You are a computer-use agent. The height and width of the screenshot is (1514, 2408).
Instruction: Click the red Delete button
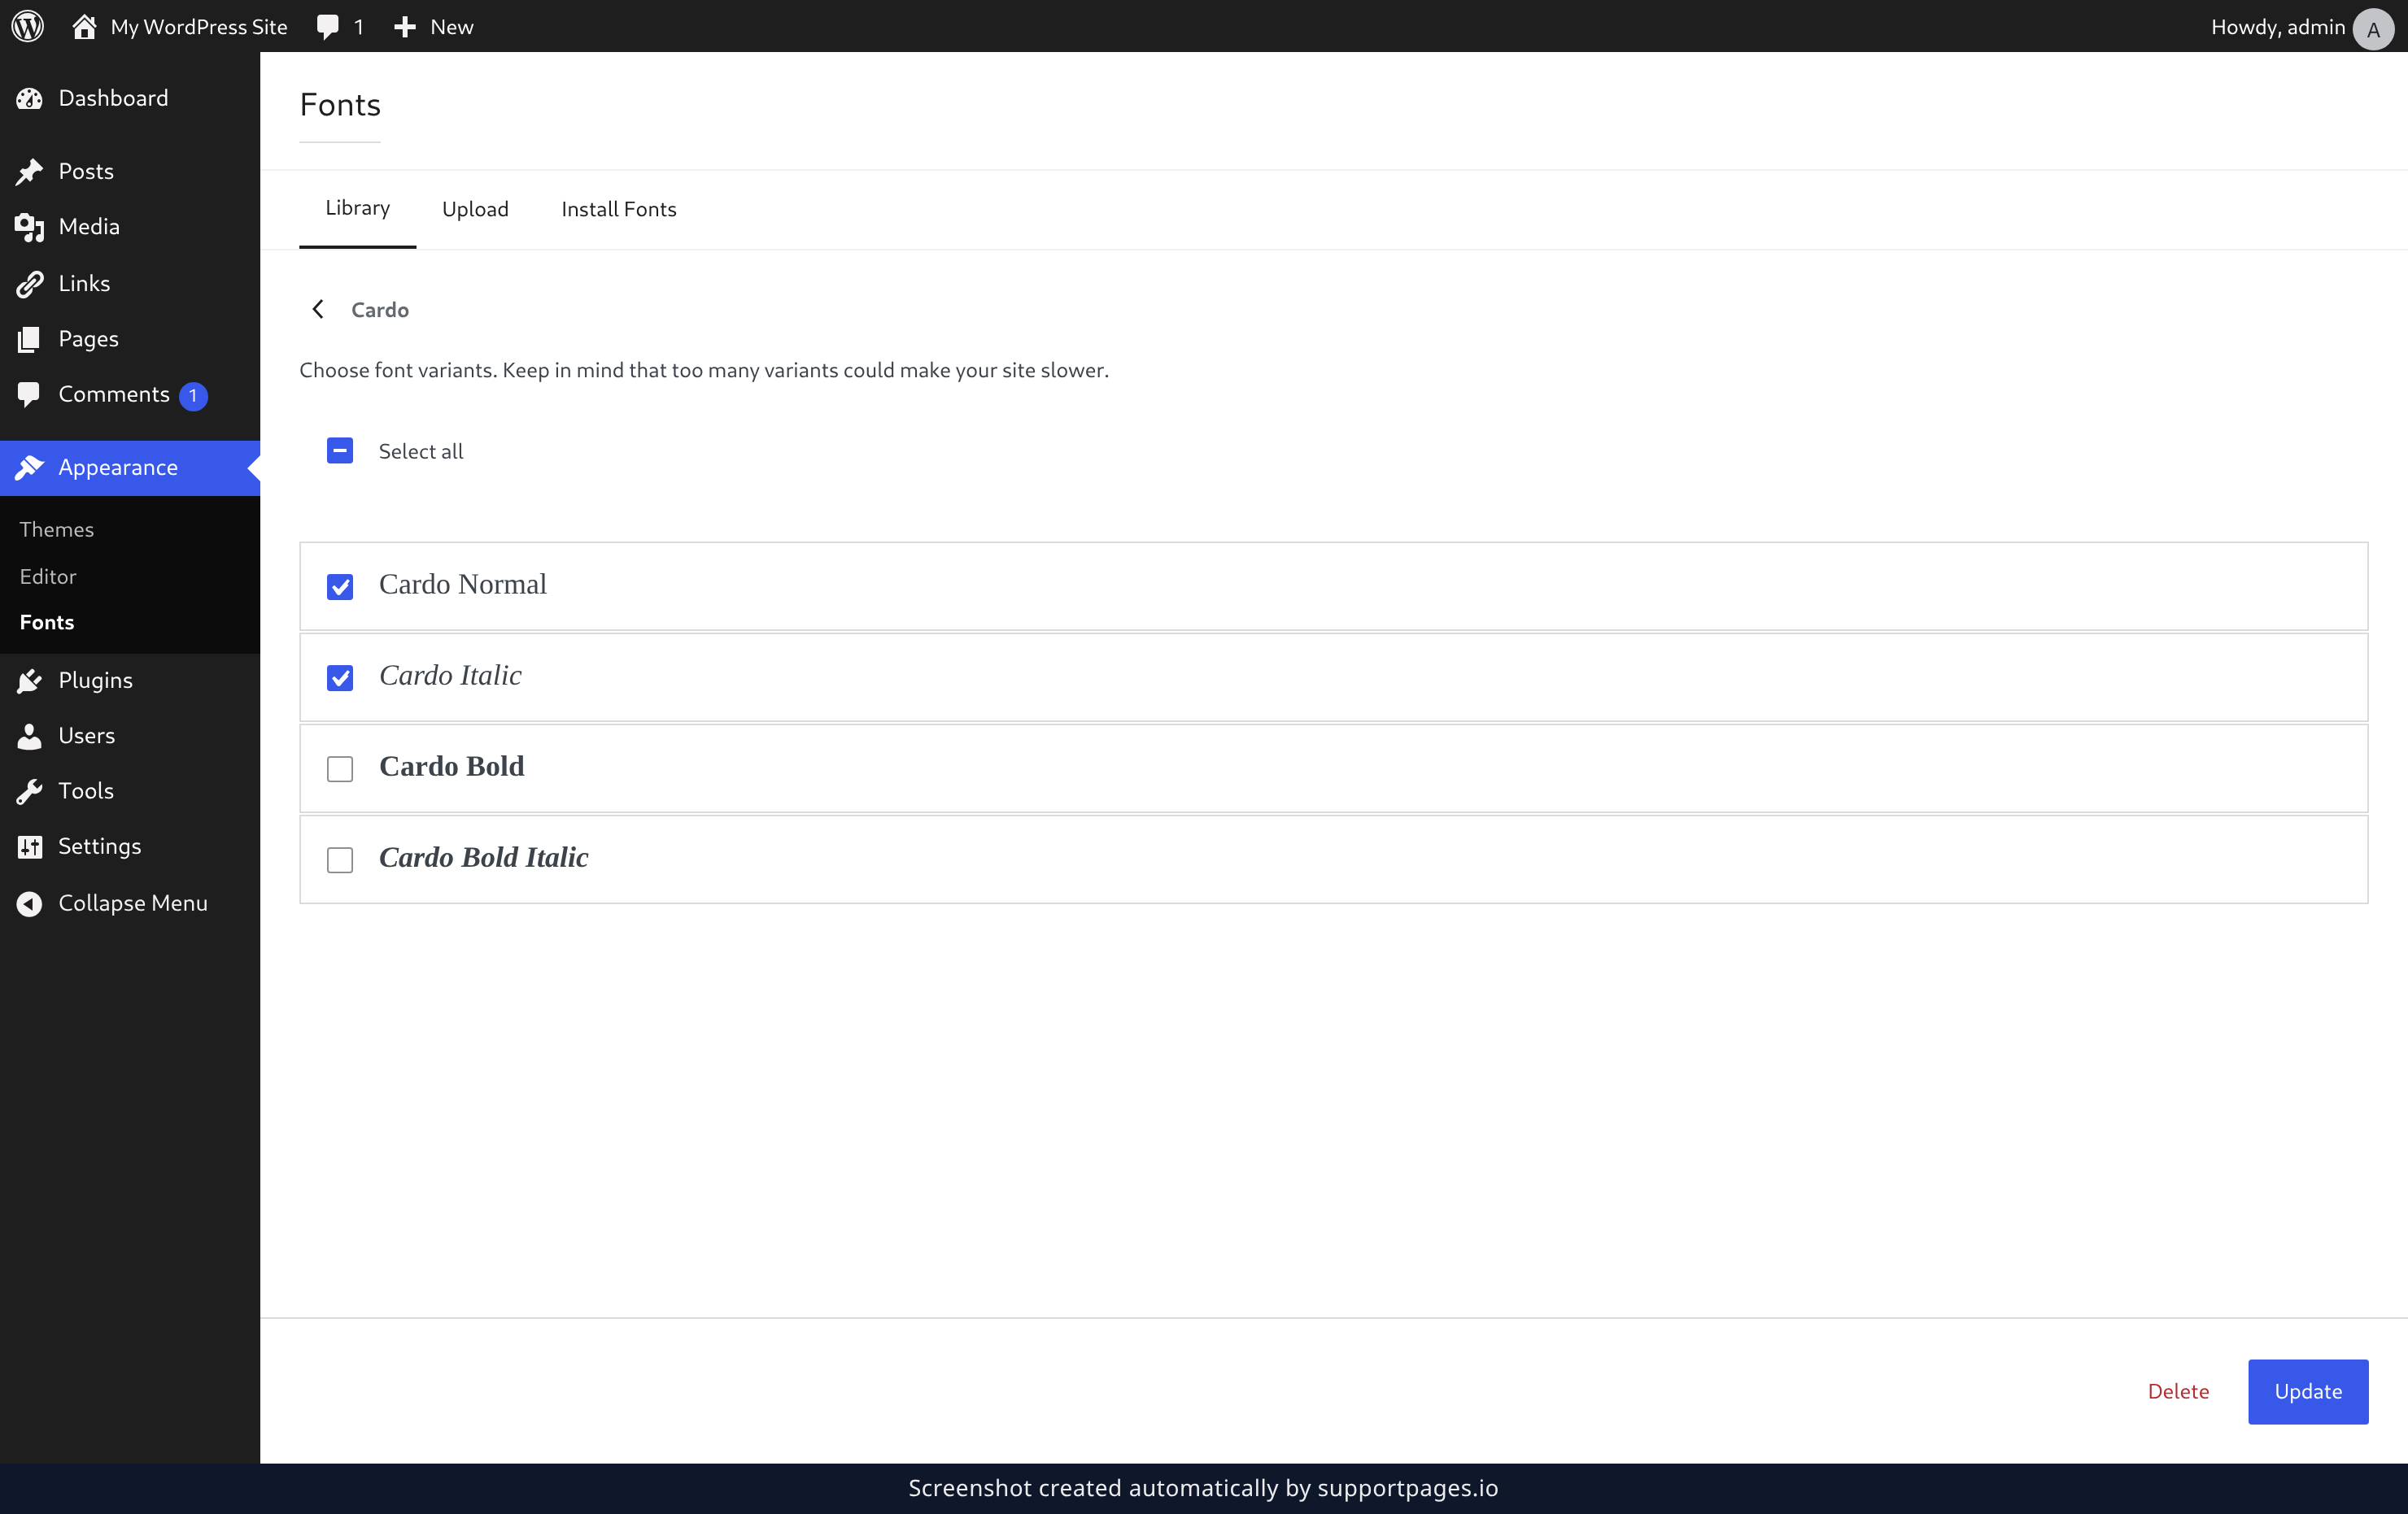click(x=2178, y=1391)
